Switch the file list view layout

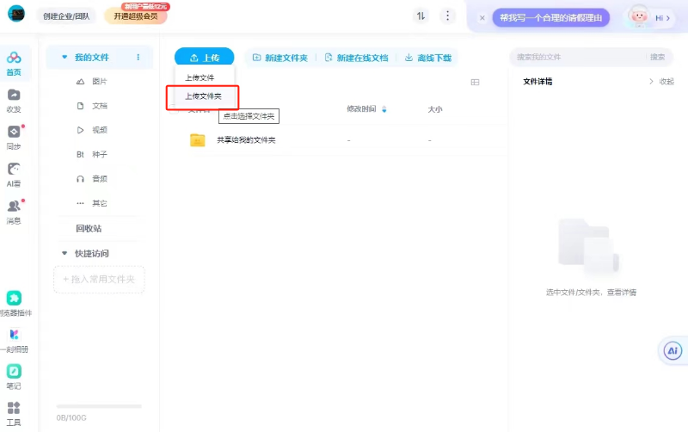pos(475,82)
